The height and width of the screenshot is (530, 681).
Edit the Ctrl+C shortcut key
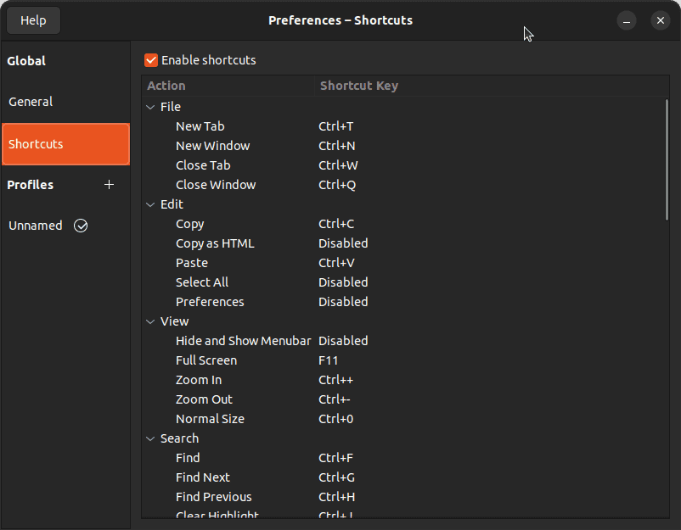[x=336, y=224]
